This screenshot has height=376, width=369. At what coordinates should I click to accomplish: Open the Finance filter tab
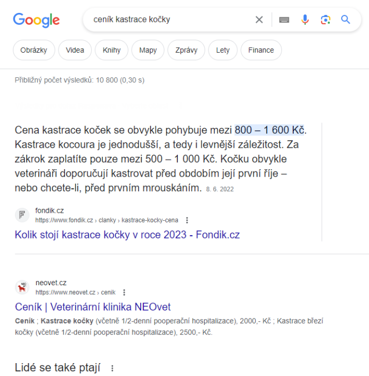pos(261,50)
